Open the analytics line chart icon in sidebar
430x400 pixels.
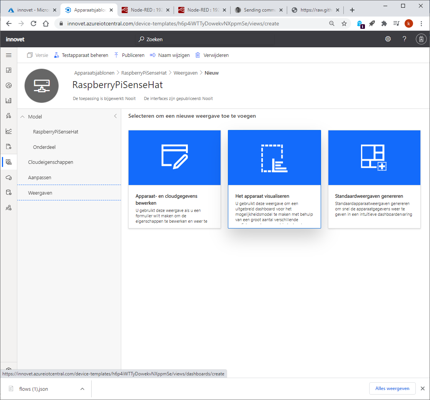pyautogui.click(x=8, y=131)
